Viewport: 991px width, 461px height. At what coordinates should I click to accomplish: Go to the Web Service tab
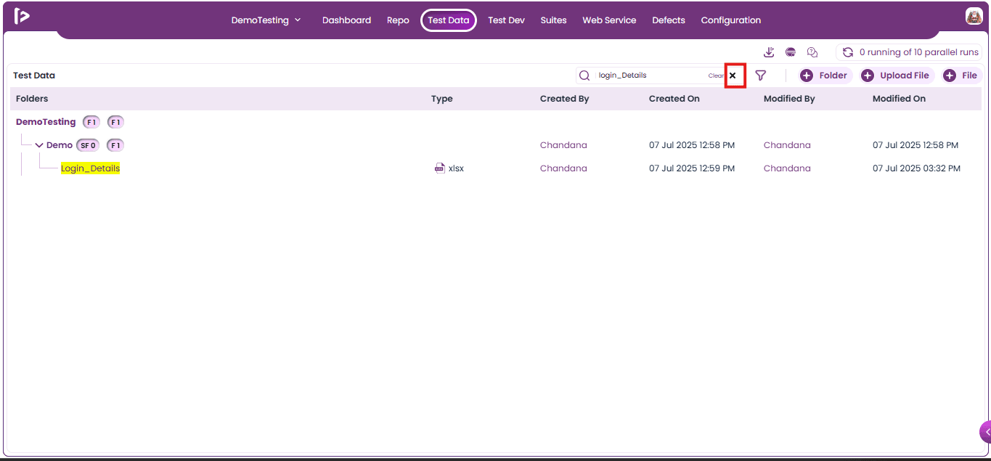tap(609, 20)
